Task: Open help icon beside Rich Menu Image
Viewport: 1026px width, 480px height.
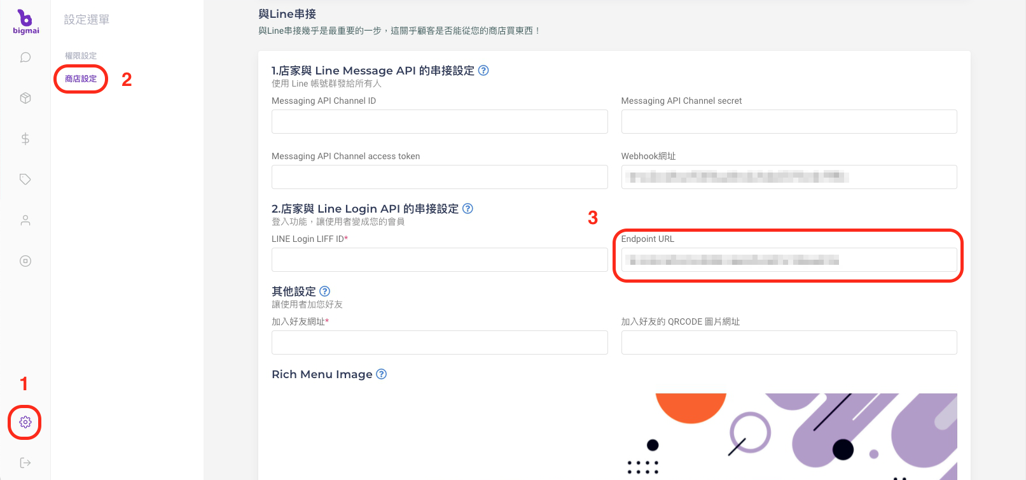Action: [x=381, y=374]
